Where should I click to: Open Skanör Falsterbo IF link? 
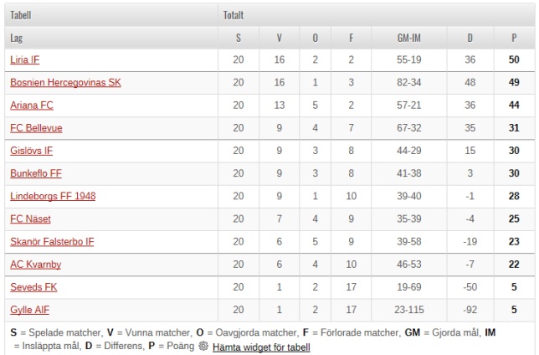[x=52, y=242]
